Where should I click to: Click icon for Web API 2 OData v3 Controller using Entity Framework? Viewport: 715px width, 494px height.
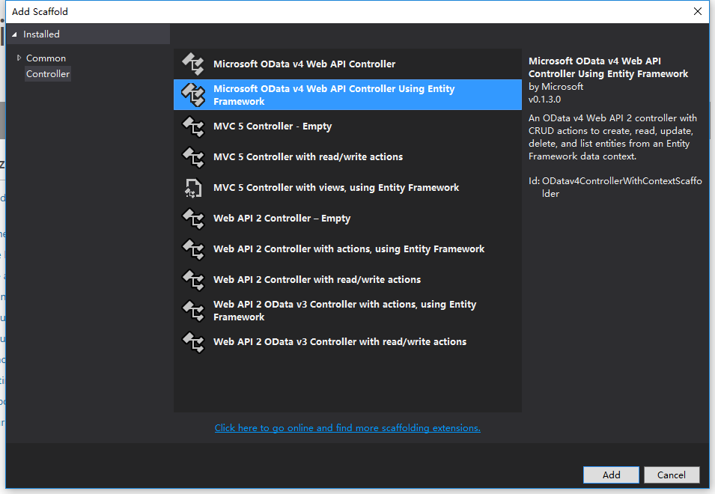(x=193, y=311)
